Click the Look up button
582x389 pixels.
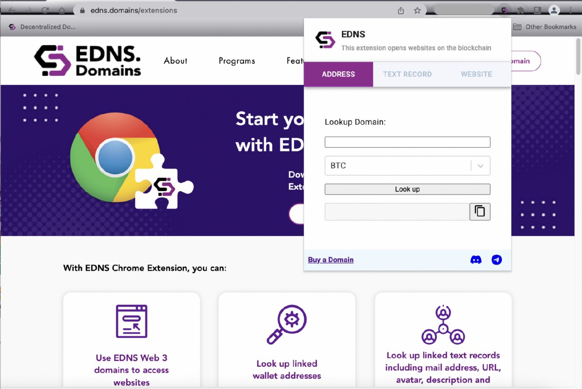coord(407,189)
